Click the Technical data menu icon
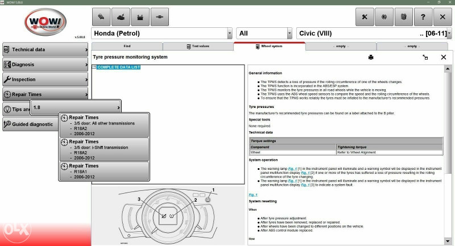This screenshot has width=455, height=246. pyautogui.click(x=7, y=49)
